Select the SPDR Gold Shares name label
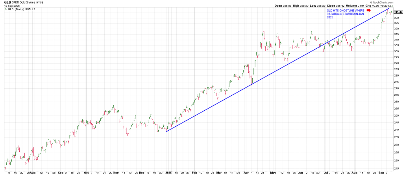Viewport: 403px width, 175px height. (x=24, y=2)
